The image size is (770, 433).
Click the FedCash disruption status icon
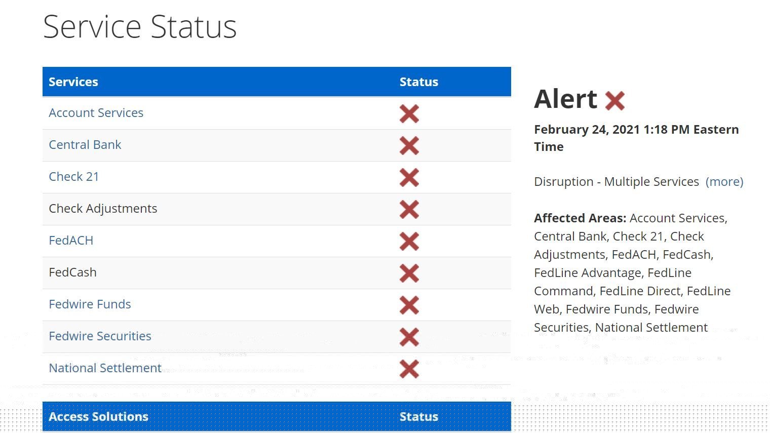pos(409,273)
